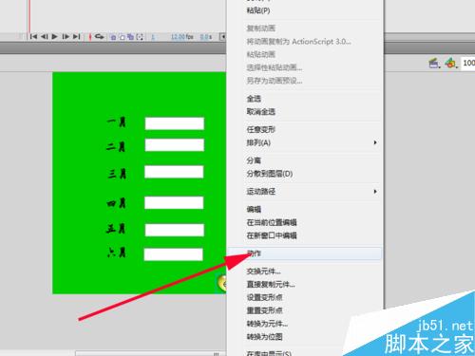Select the 二月 text label on stage
475x356 pixels.
click(116, 146)
